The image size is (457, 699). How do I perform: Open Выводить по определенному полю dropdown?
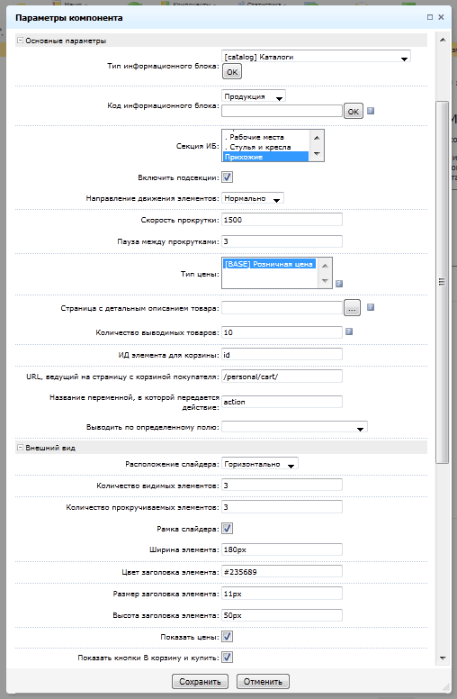(x=294, y=427)
